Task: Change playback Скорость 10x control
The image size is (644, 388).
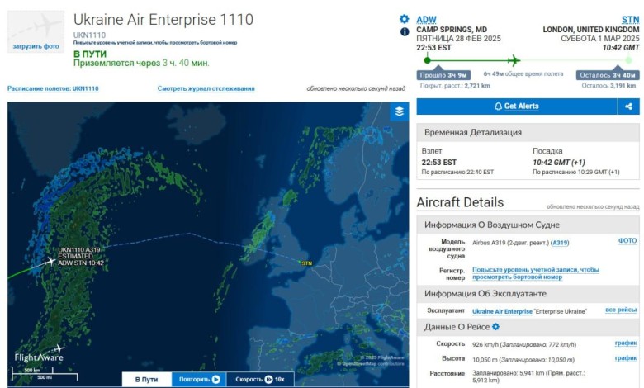Action: point(260,380)
